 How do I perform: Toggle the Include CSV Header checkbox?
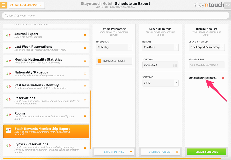click(99, 61)
